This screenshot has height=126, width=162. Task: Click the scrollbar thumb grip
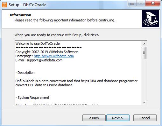[x=144, y=53]
